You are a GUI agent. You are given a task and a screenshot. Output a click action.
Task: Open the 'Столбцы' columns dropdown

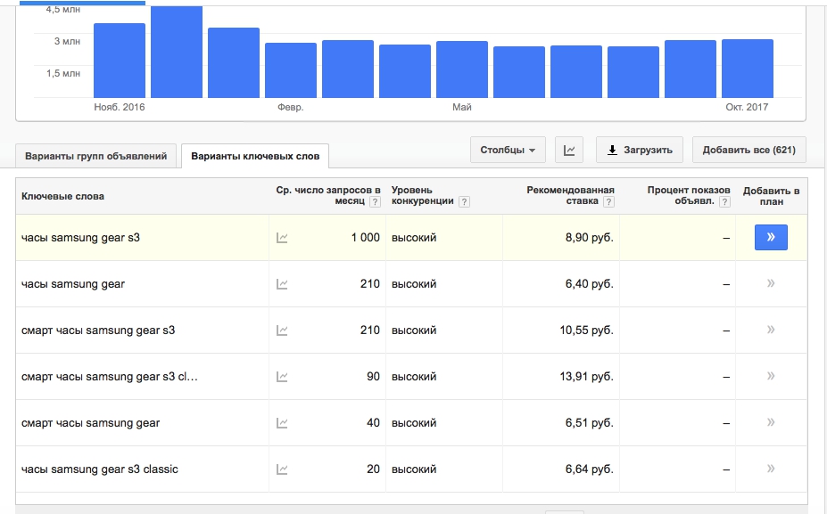508,150
